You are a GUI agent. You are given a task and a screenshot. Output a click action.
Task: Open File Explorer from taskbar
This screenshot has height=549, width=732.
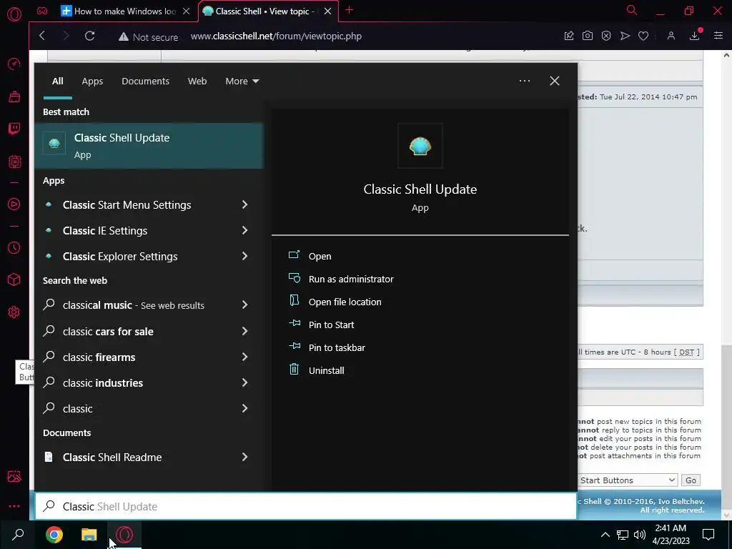click(89, 535)
